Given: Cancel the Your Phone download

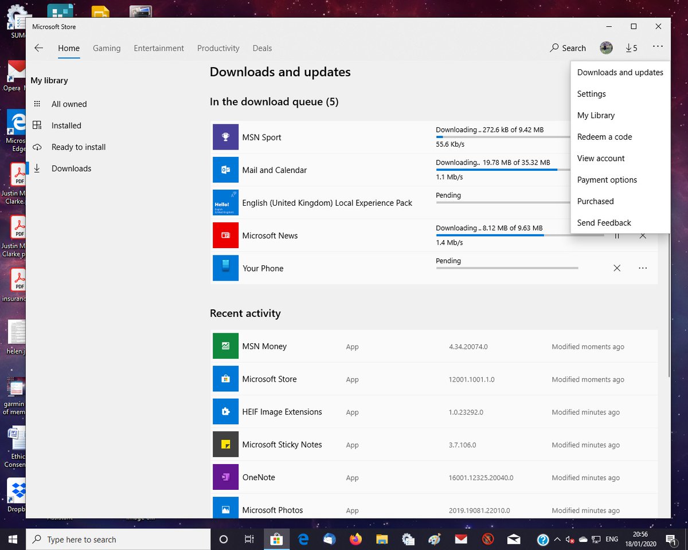Looking at the screenshot, I should [x=617, y=268].
